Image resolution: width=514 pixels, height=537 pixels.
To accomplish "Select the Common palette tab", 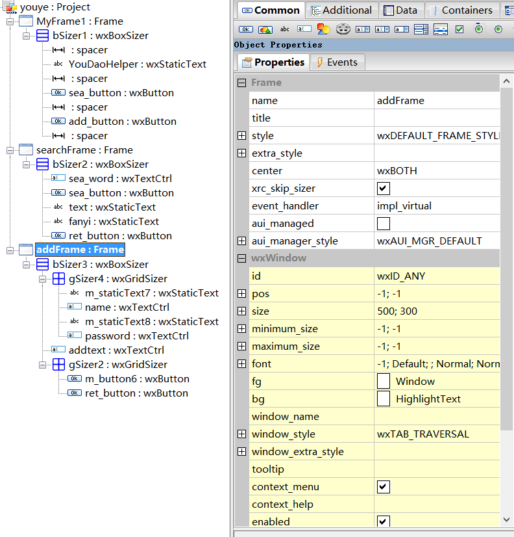I will click(271, 10).
